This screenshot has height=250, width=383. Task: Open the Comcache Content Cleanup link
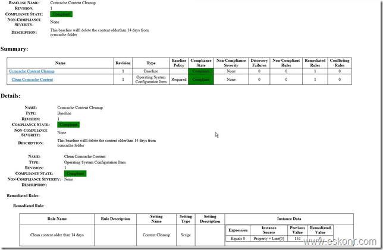(x=32, y=71)
